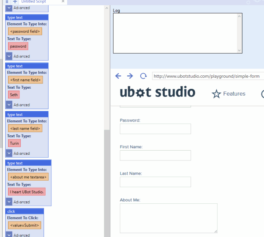
Task: Click the Log scrollbar down arrow
Action: pyautogui.click(x=239, y=50)
